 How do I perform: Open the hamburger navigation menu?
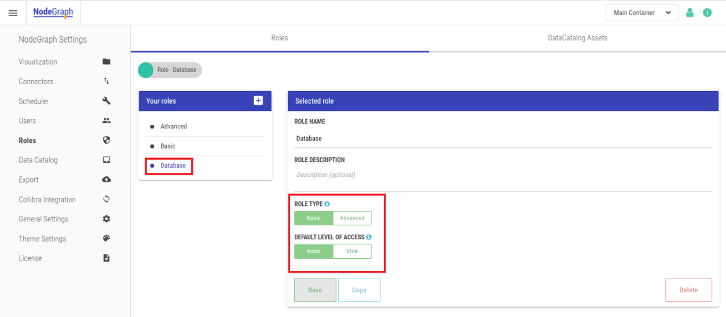pos(13,13)
